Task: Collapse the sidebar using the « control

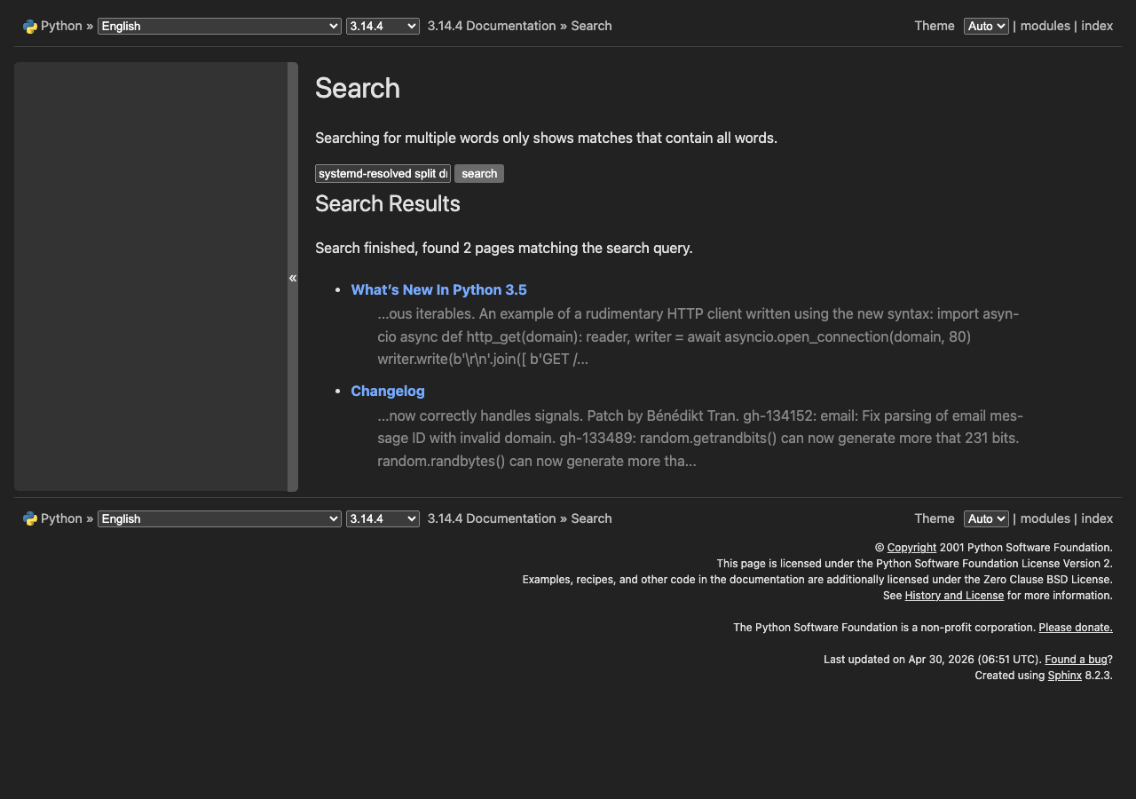Action: click(293, 277)
